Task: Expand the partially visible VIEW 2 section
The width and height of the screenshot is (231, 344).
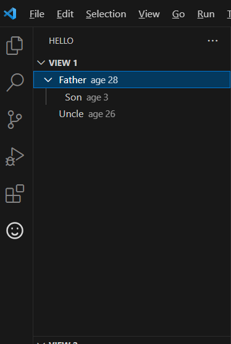Action: click(132, 342)
